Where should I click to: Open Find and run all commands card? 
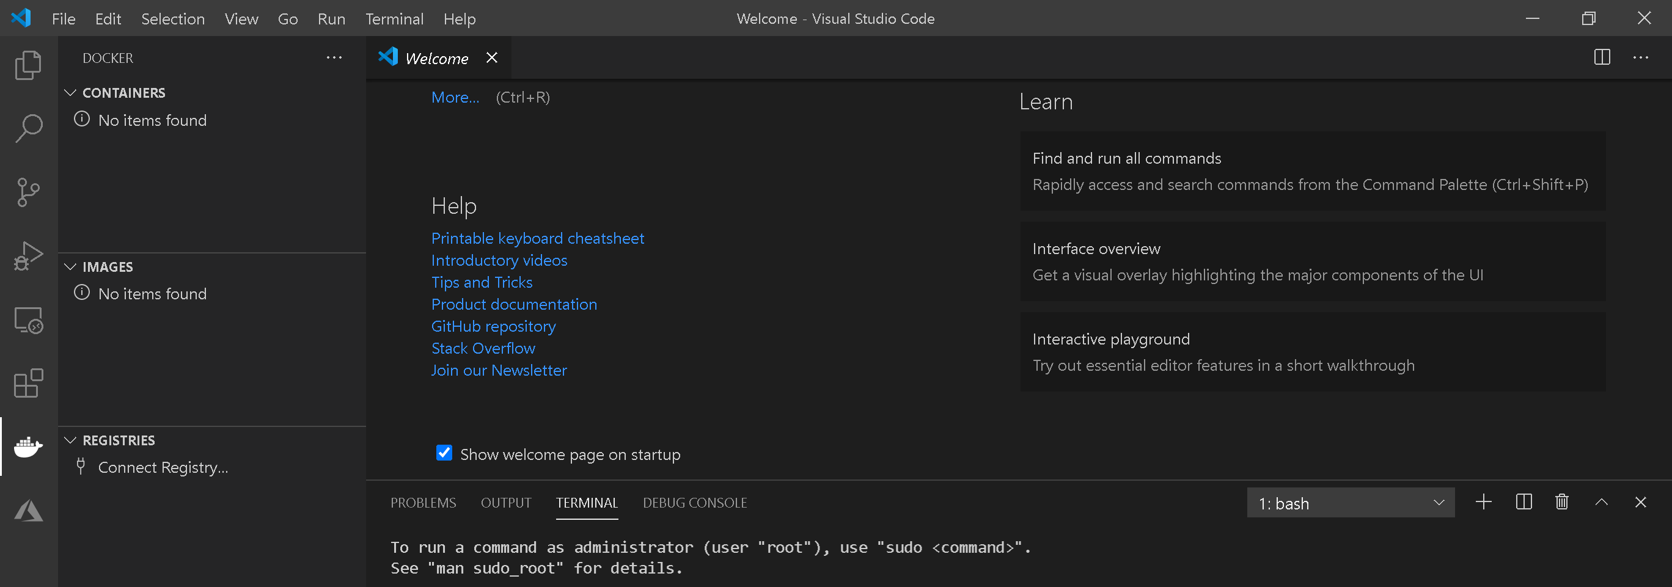[x=1313, y=171]
